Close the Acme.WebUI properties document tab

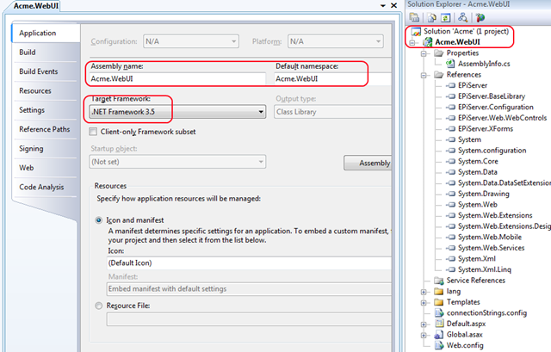click(390, 7)
